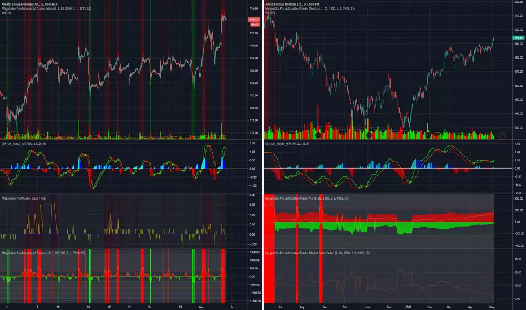The height and width of the screenshot is (310, 526).
Task: Select the right chart Vol (20) legend
Action: tap(270, 13)
